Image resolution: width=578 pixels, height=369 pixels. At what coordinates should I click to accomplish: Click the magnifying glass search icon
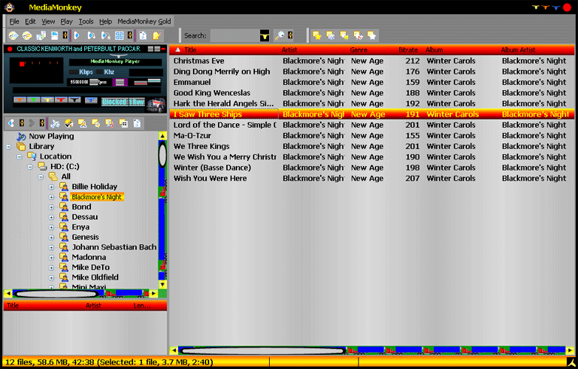(280, 35)
